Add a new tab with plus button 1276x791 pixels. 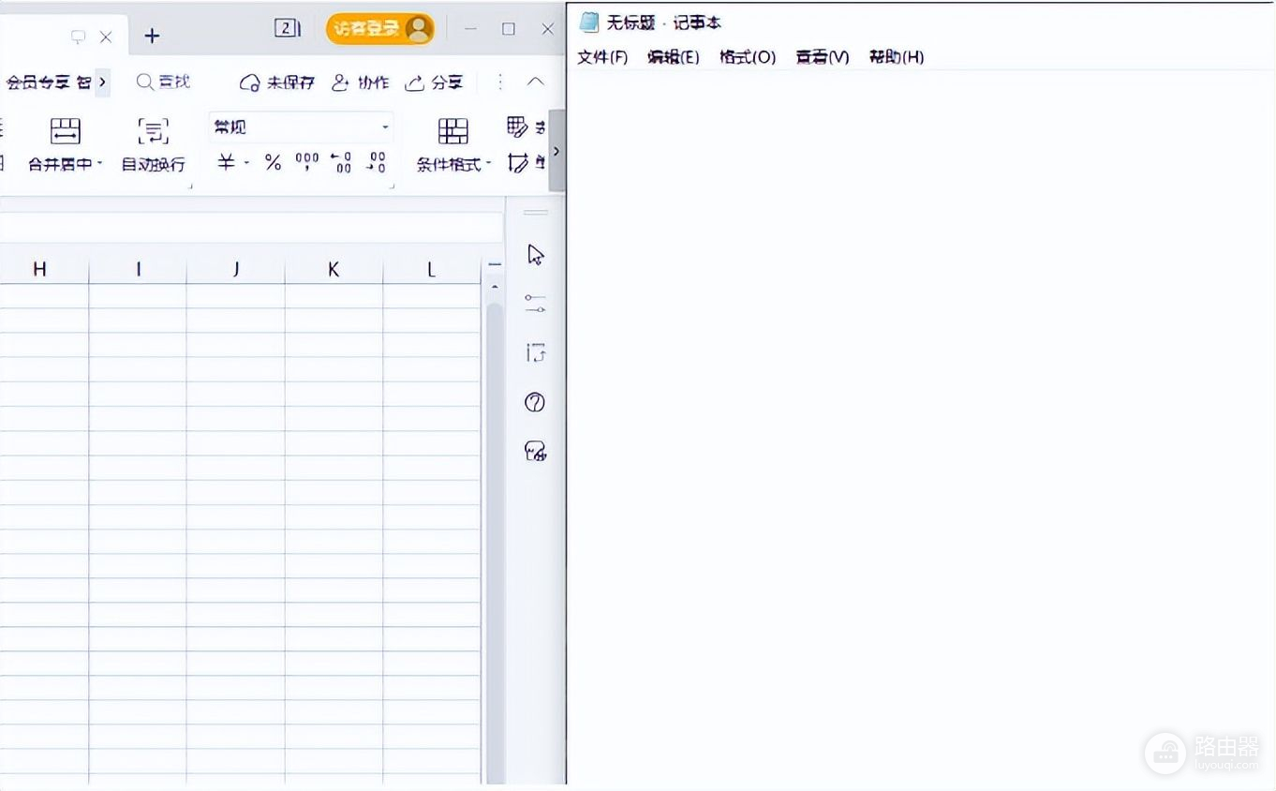(x=152, y=37)
